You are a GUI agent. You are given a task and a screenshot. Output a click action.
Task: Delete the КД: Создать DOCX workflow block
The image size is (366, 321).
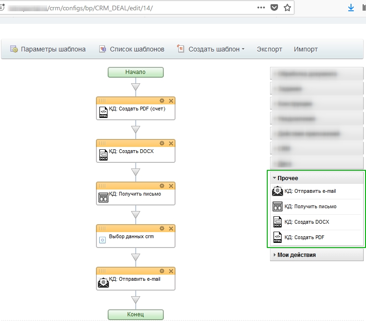point(171,143)
